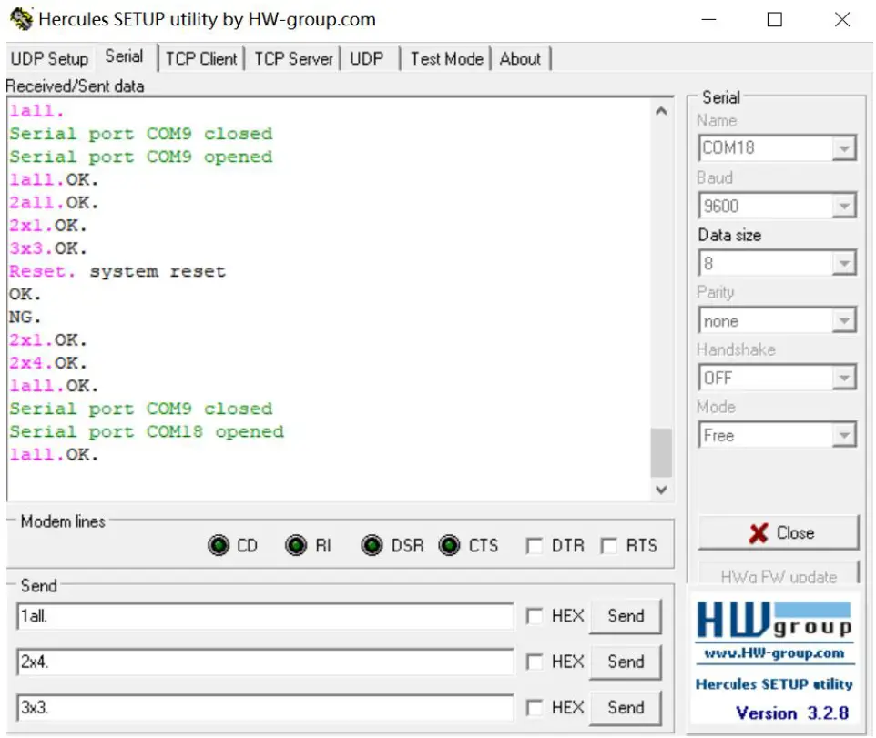
Task: Send the '3x3.' command
Action: click(x=626, y=707)
